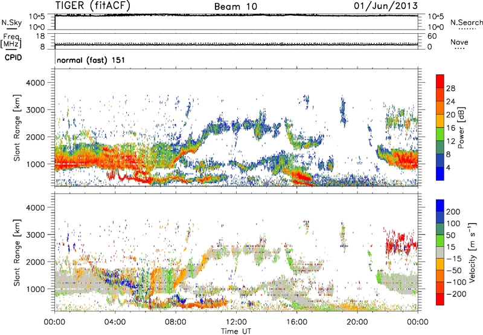Click the 'Time UT' axis title

coord(236,331)
